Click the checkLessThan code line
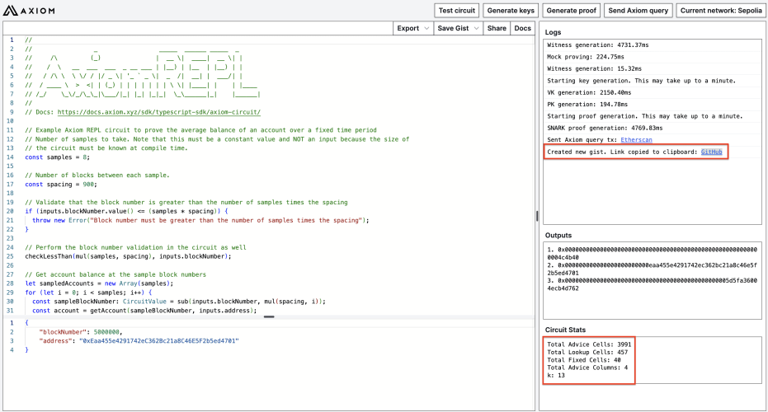This screenshot has height=412, width=768. pos(128,256)
